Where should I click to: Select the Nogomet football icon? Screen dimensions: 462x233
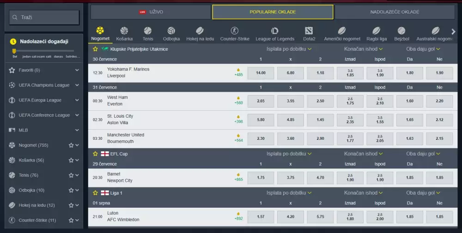click(x=100, y=30)
